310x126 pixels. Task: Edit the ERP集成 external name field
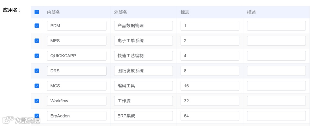click(x=143, y=116)
